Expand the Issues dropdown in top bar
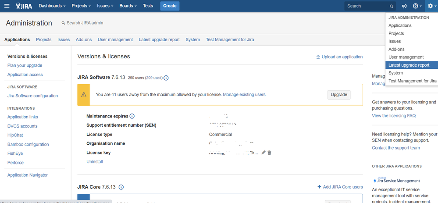 coord(105,6)
